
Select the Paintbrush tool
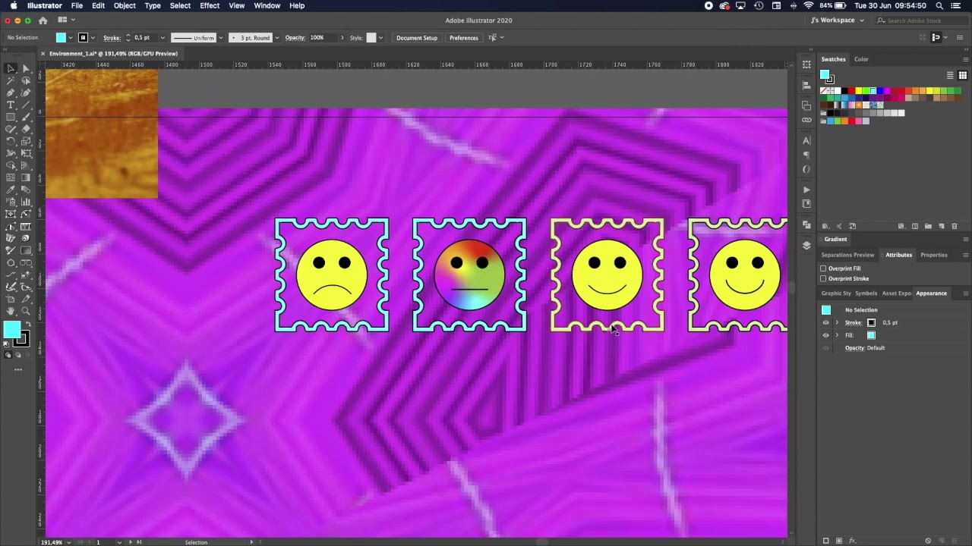pos(26,117)
